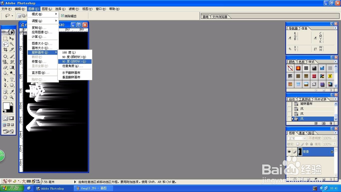
Task: Open the opacity 不透明度 slider arrow
Action: pyautogui.click(x=335, y=138)
